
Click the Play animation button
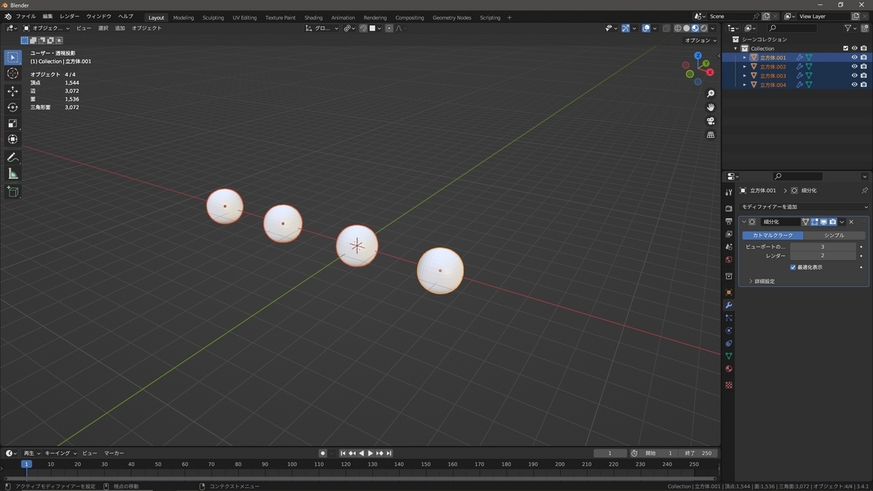(x=370, y=453)
